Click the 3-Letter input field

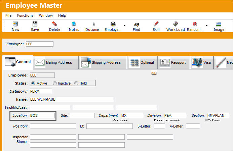pyautogui.click(x=159, y=126)
